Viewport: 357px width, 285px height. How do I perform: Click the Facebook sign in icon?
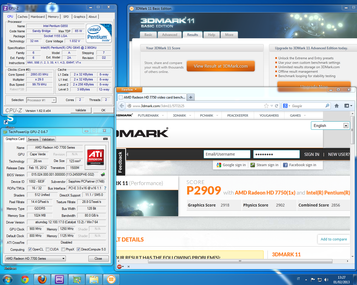(285, 165)
